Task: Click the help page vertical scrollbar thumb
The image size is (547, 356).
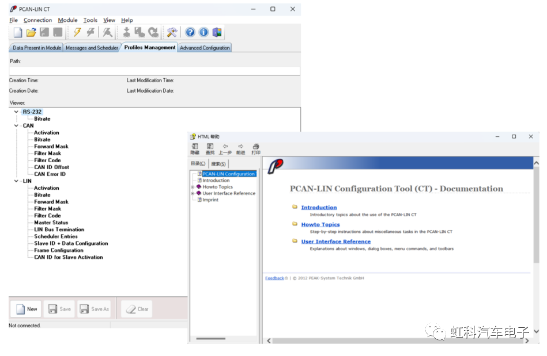Action: point(536,215)
